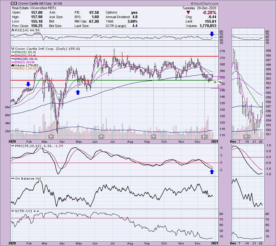276x246 pixels.
Task: Click the EPS value 1.60
Action: click(x=95, y=17)
